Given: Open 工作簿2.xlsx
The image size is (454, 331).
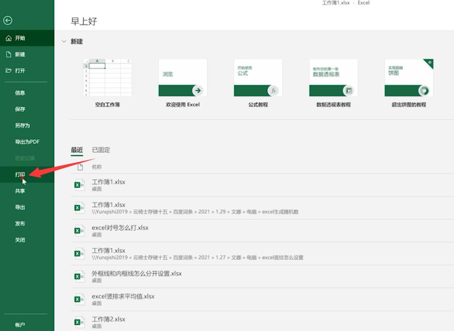Looking at the screenshot, I should point(262,321).
